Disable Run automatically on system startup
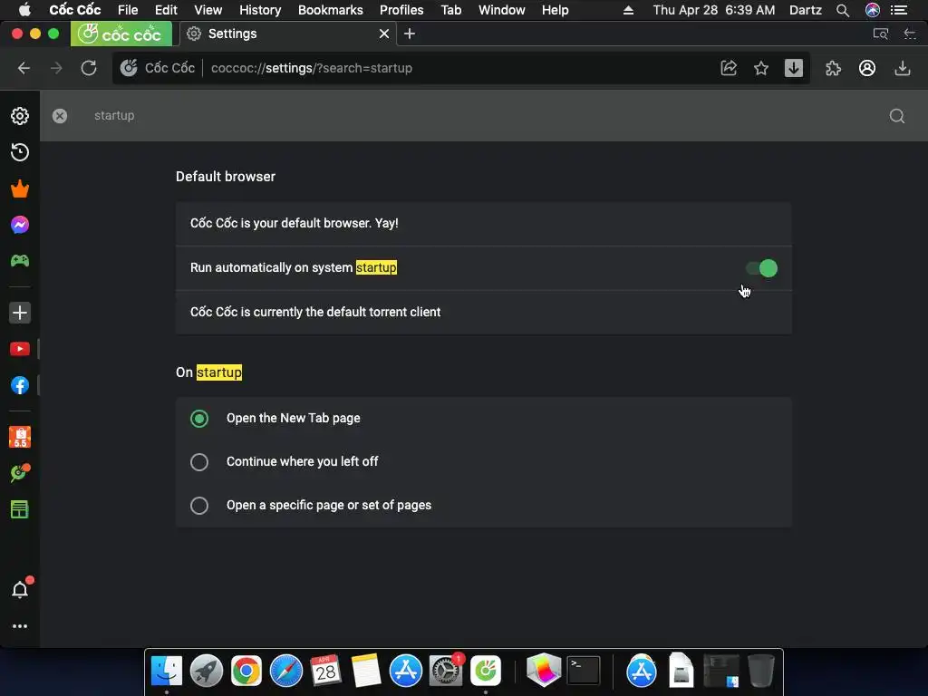Viewport: 928px width, 696px height. [761, 268]
